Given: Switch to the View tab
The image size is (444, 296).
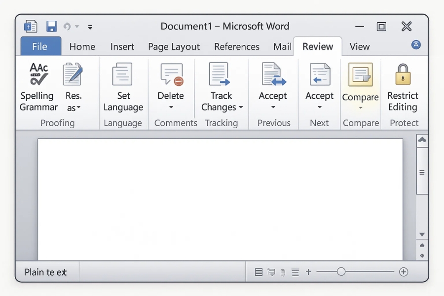Looking at the screenshot, I should pos(359,46).
